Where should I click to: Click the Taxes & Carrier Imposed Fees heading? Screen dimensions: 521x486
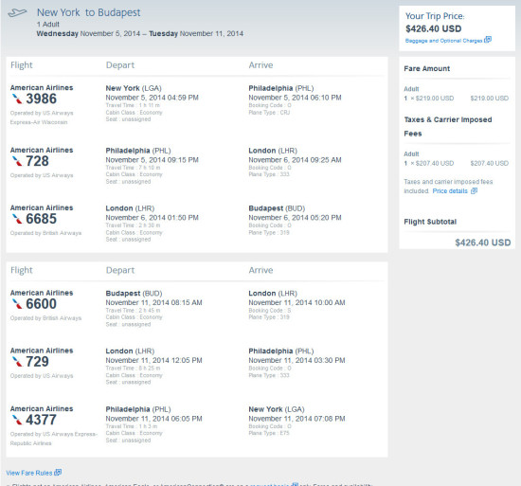coord(447,127)
